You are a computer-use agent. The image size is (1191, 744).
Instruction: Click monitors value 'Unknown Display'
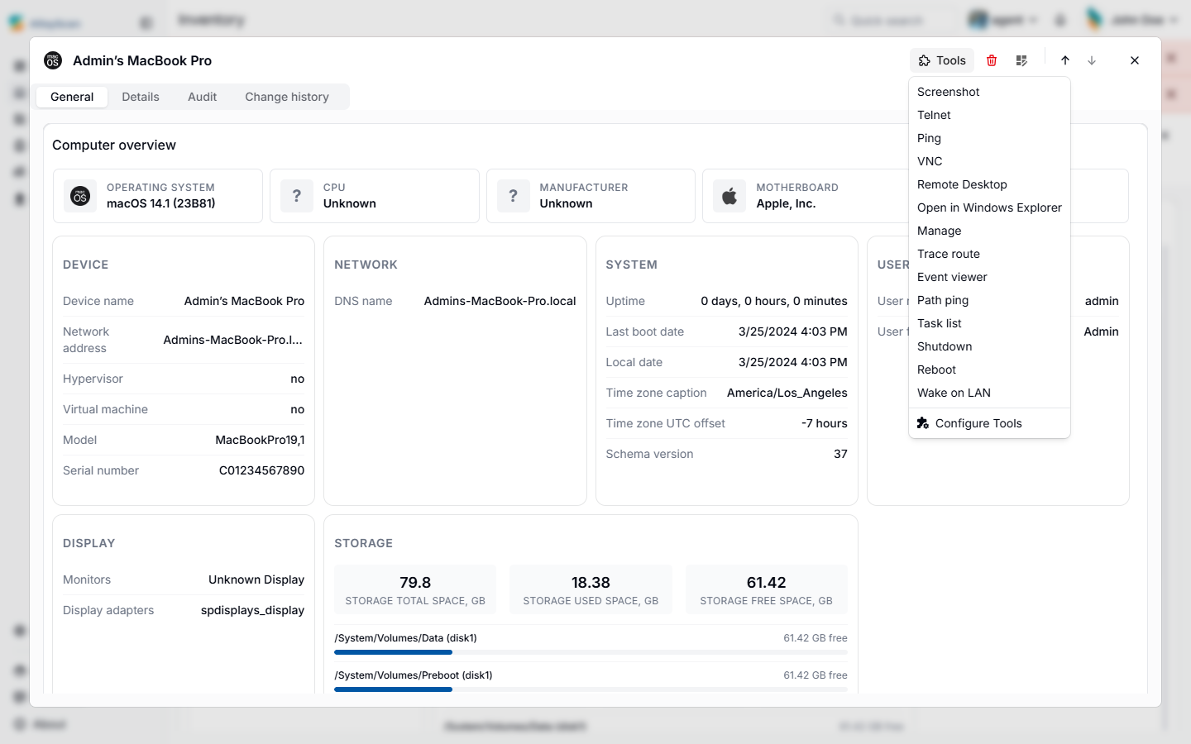click(x=256, y=579)
